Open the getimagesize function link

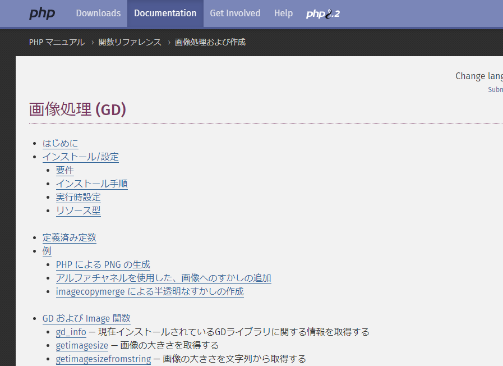tap(82, 345)
